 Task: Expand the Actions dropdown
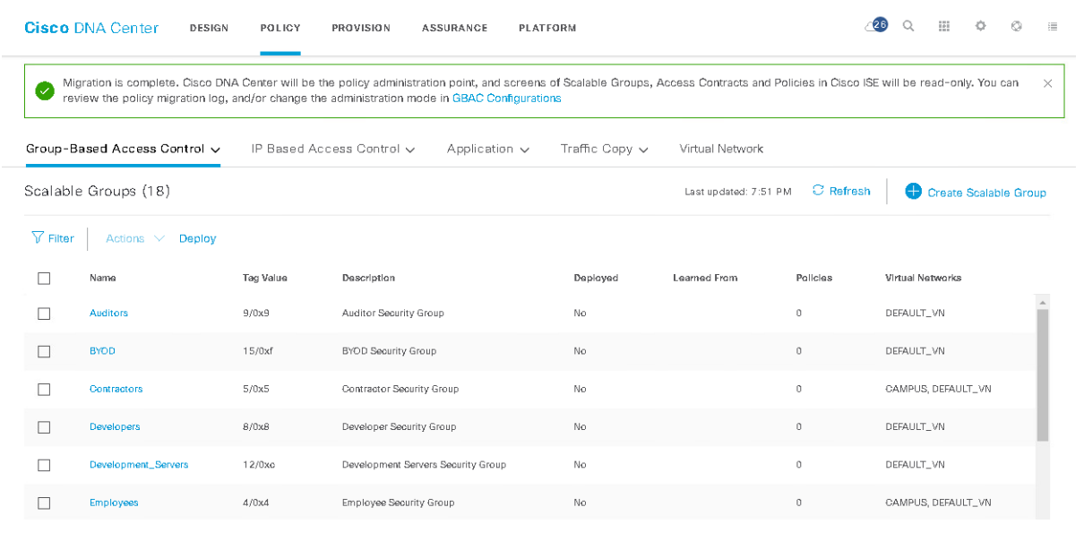pos(135,238)
